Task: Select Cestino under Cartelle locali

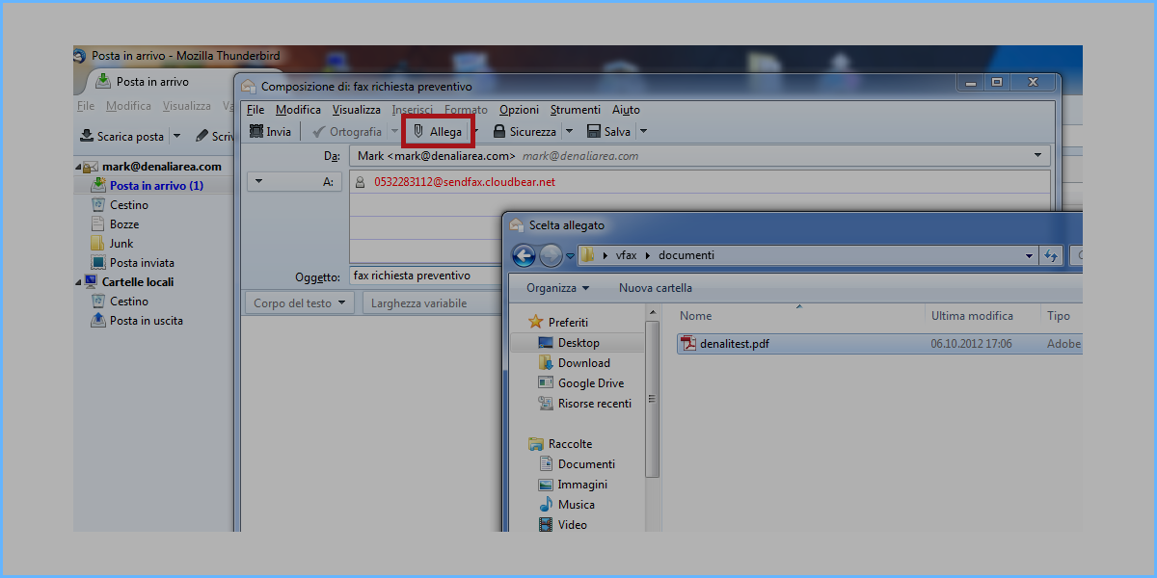Action: [120, 302]
